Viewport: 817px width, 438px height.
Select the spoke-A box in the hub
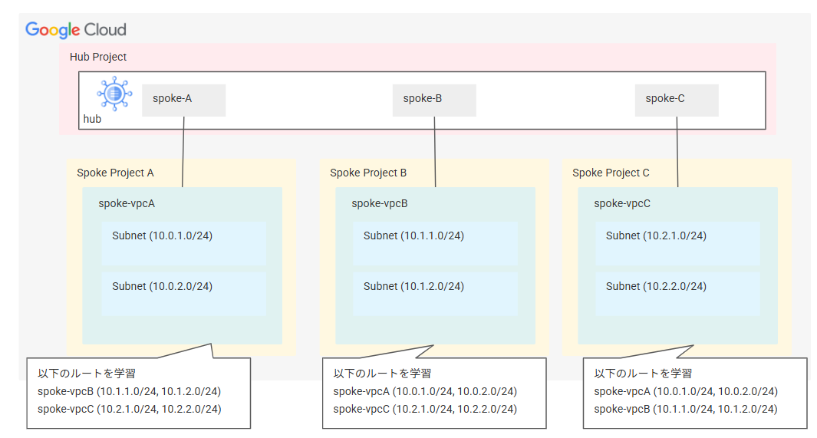point(183,100)
